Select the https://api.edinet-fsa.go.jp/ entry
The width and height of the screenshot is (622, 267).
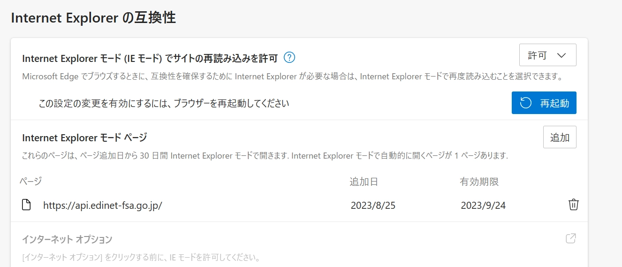[x=103, y=205]
